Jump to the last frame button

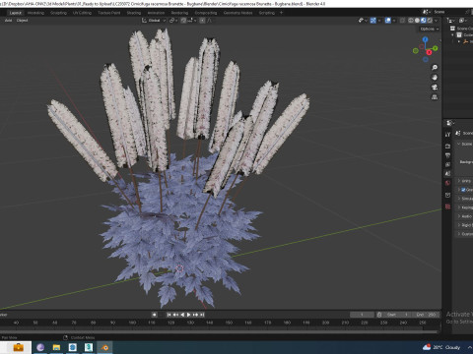(202, 315)
